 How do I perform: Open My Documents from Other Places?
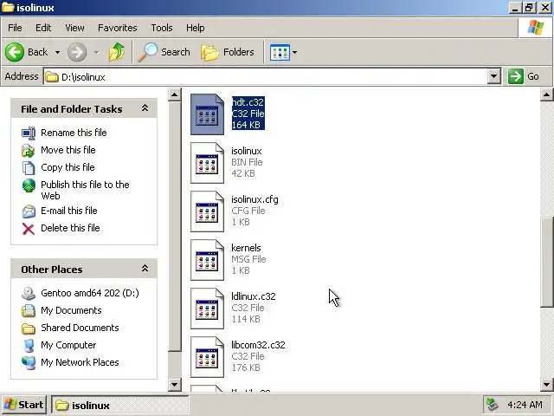pyautogui.click(x=71, y=310)
